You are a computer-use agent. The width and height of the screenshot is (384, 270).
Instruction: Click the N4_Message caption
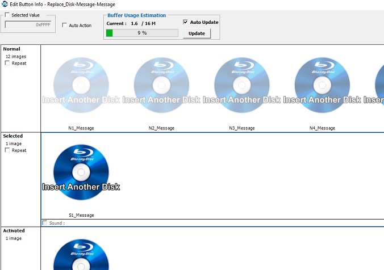click(x=322, y=128)
